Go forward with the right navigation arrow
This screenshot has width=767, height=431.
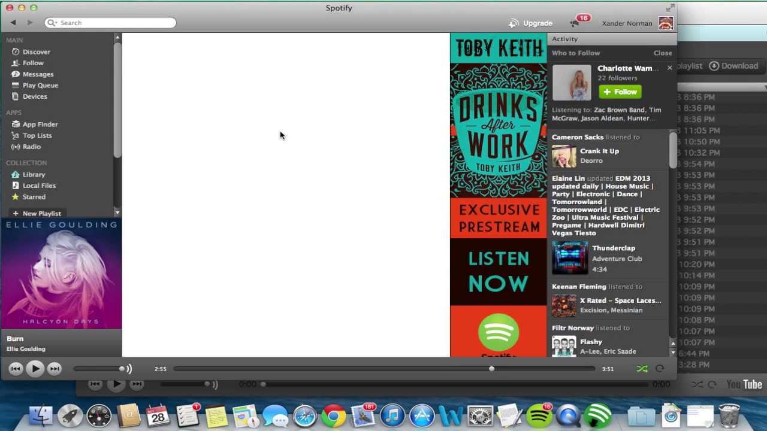[x=30, y=23]
